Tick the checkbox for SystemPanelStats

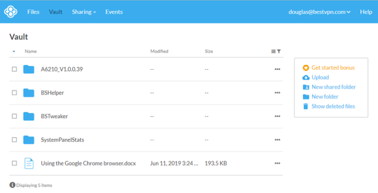tap(15, 140)
